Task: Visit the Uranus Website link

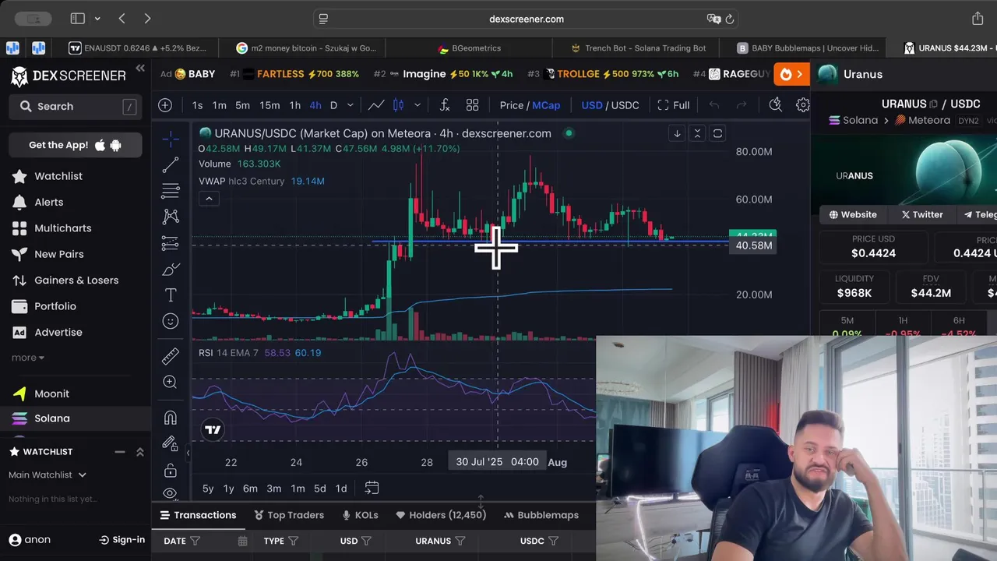Action: click(853, 214)
